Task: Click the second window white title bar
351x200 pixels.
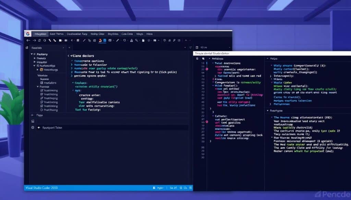Action: pyautogui.click(x=272, y=54)
